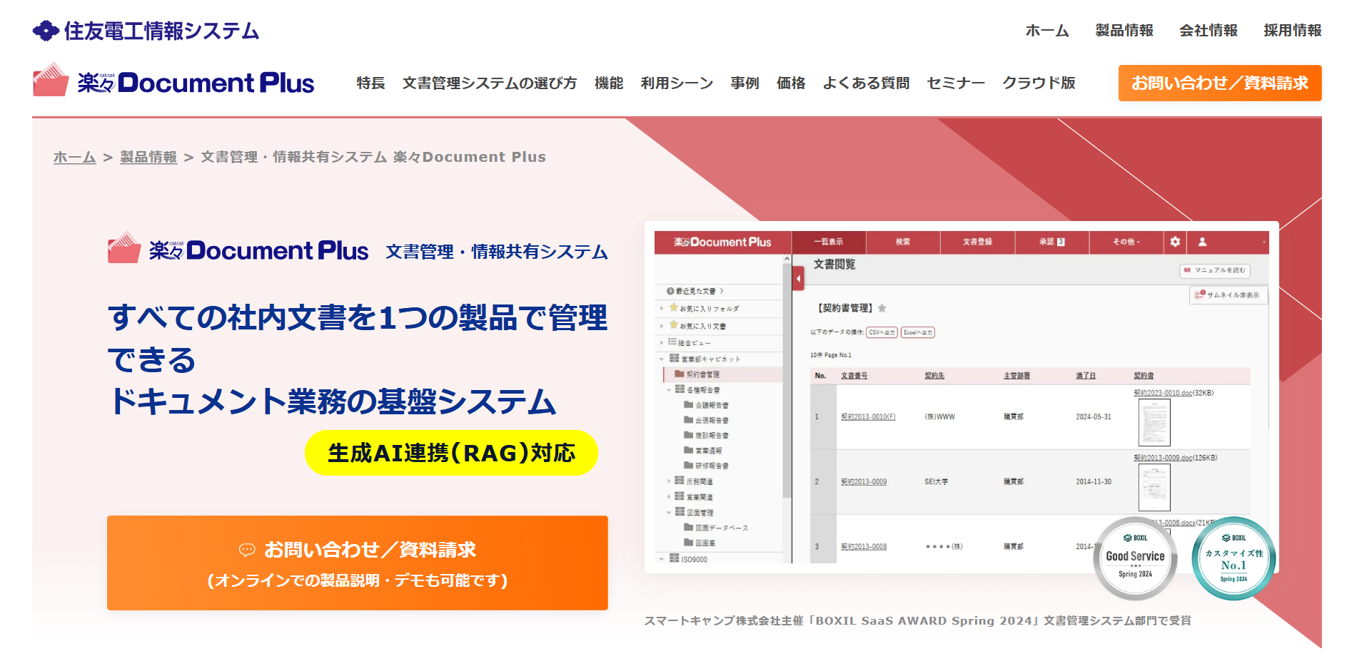
Task: Expand the 庶務関連 tree node
Action: (670, 480)
